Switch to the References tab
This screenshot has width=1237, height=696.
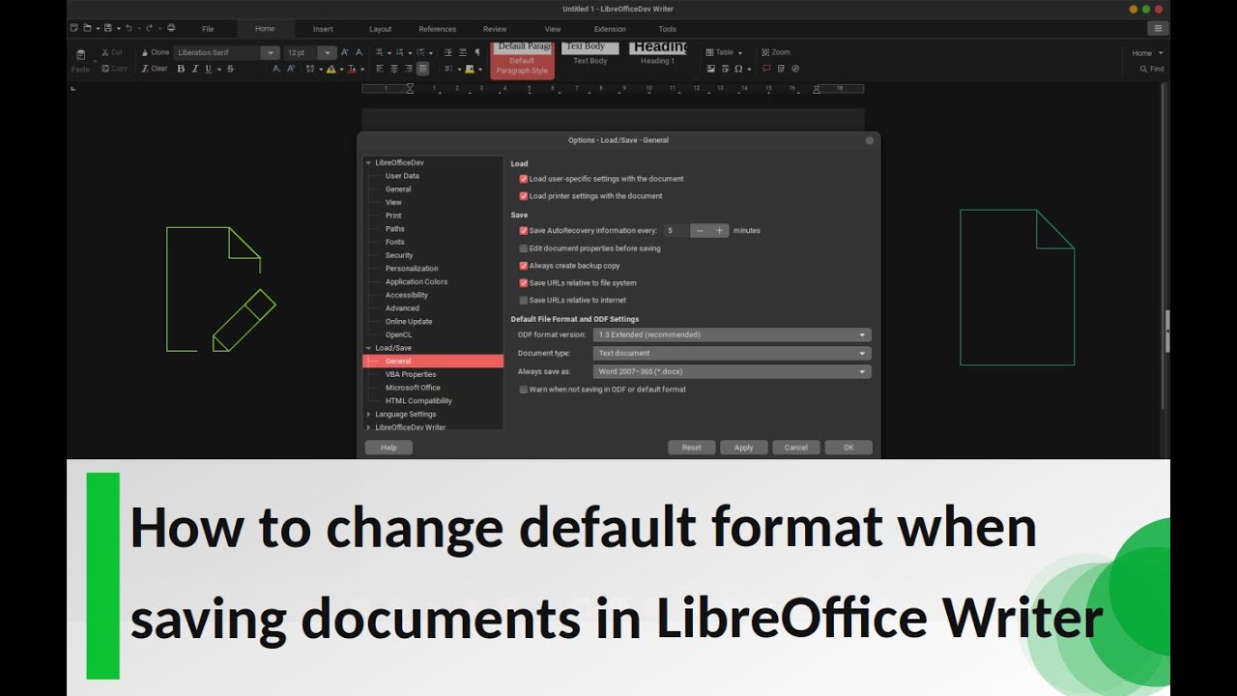coord(438,29)
